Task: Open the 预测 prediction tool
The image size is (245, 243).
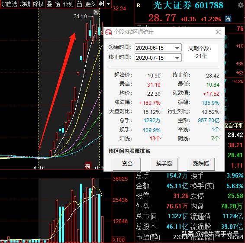Action: coord(68,4)
